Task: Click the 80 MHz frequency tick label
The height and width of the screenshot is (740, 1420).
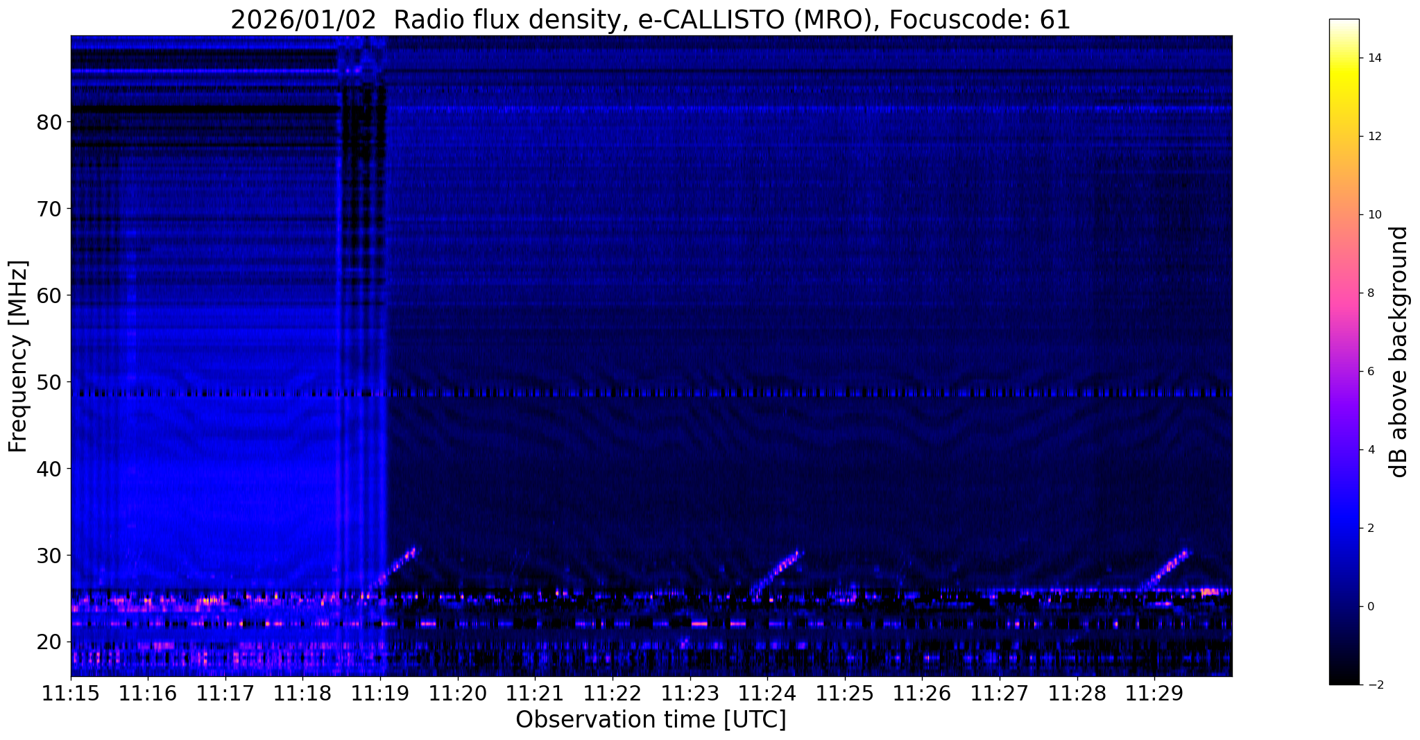Action: click(49, 122)
